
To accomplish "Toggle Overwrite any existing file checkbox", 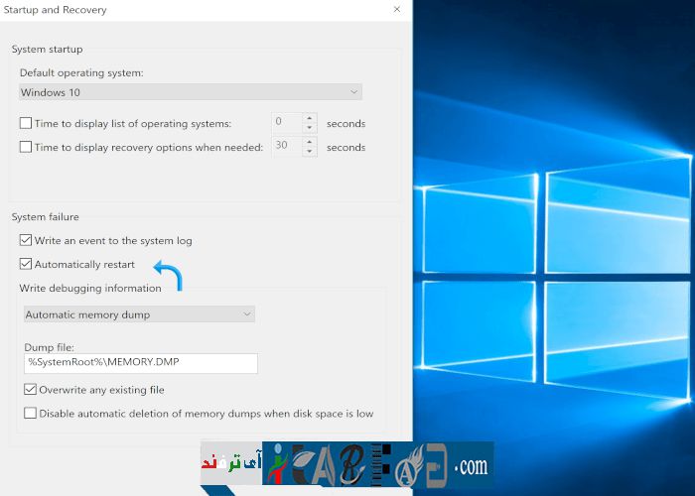I will click(x=30, y=390).
